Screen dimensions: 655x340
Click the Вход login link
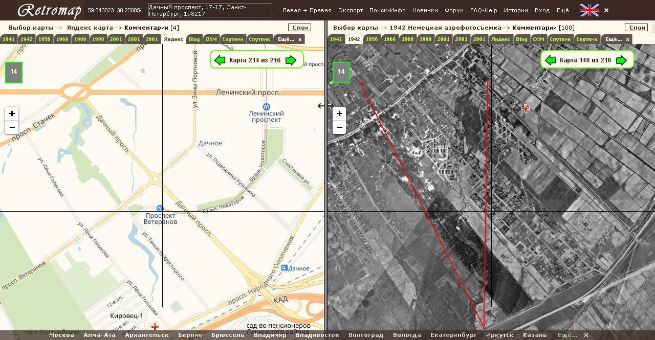pos(542,10)
